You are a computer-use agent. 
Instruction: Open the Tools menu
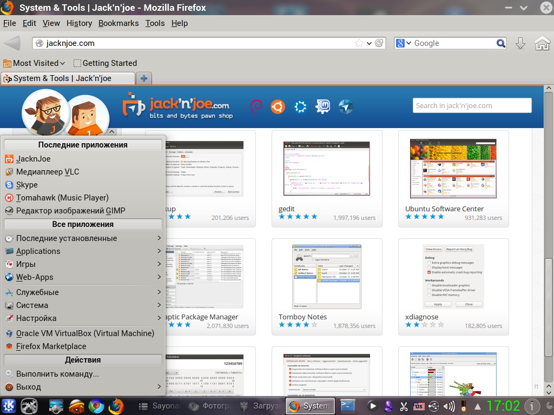pos(155,23)
